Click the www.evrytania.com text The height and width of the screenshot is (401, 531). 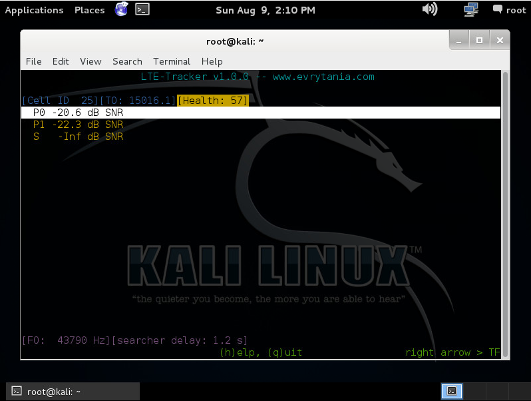pyautogui.click(x=323, y=77)
